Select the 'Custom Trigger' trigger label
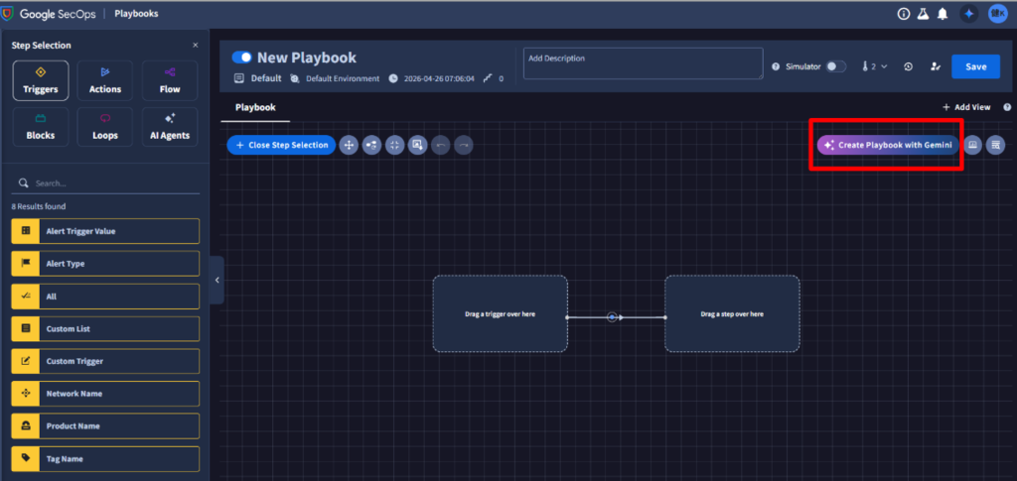The height and width of the screenshot is (481, 1017). [74, 361]
